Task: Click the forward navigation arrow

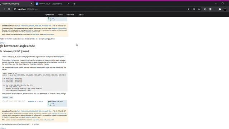Action: pyautogui.click(x=4, y=9)
